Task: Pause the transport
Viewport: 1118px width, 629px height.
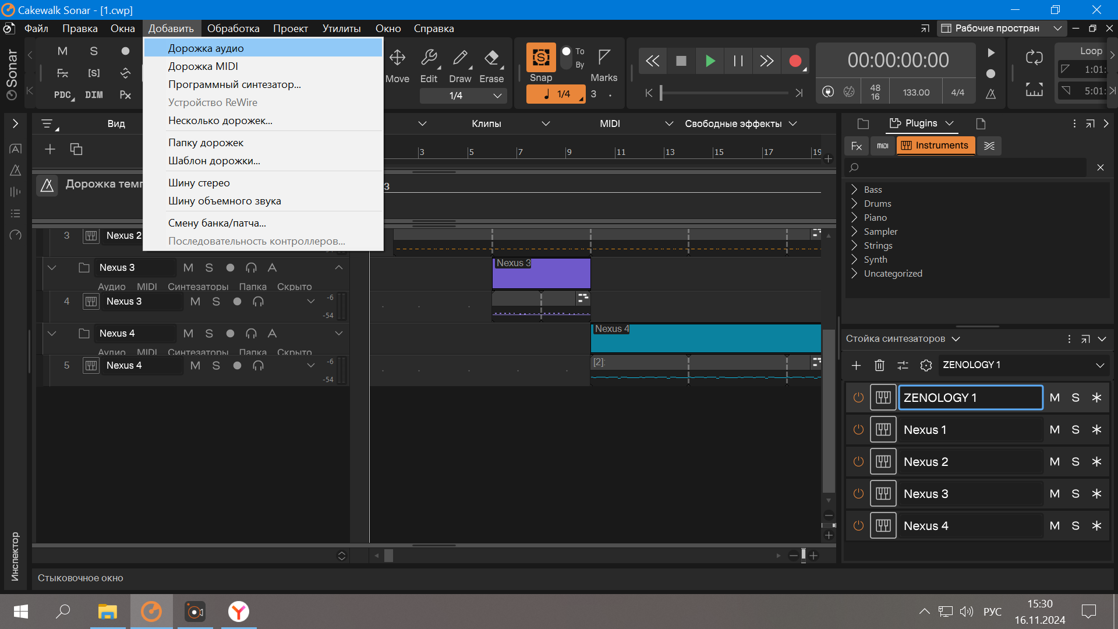Action: 738,61
